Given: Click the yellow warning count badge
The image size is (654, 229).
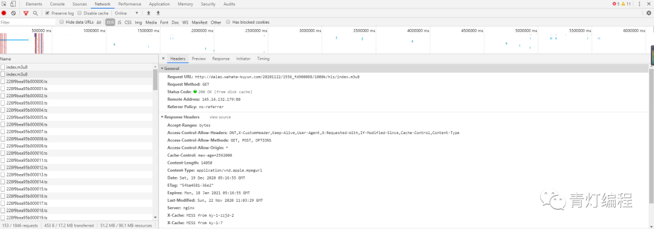Looking at the screenshot, I should coord(626,4).
